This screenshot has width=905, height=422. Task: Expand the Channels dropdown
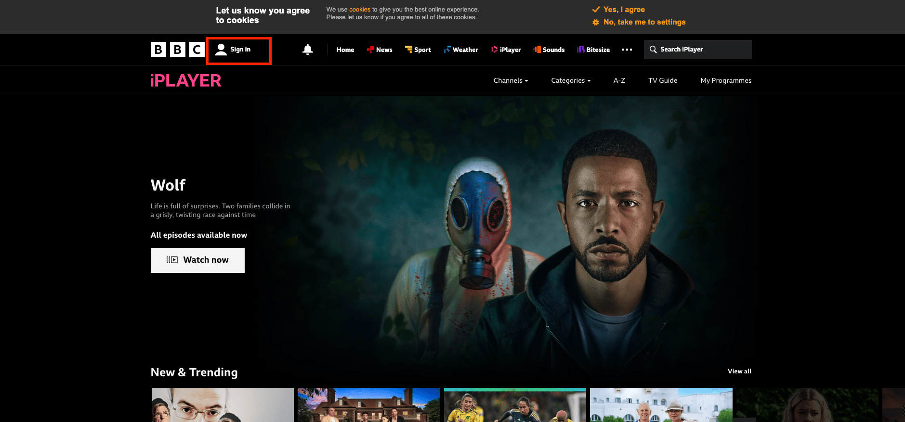tap(511, 80)
